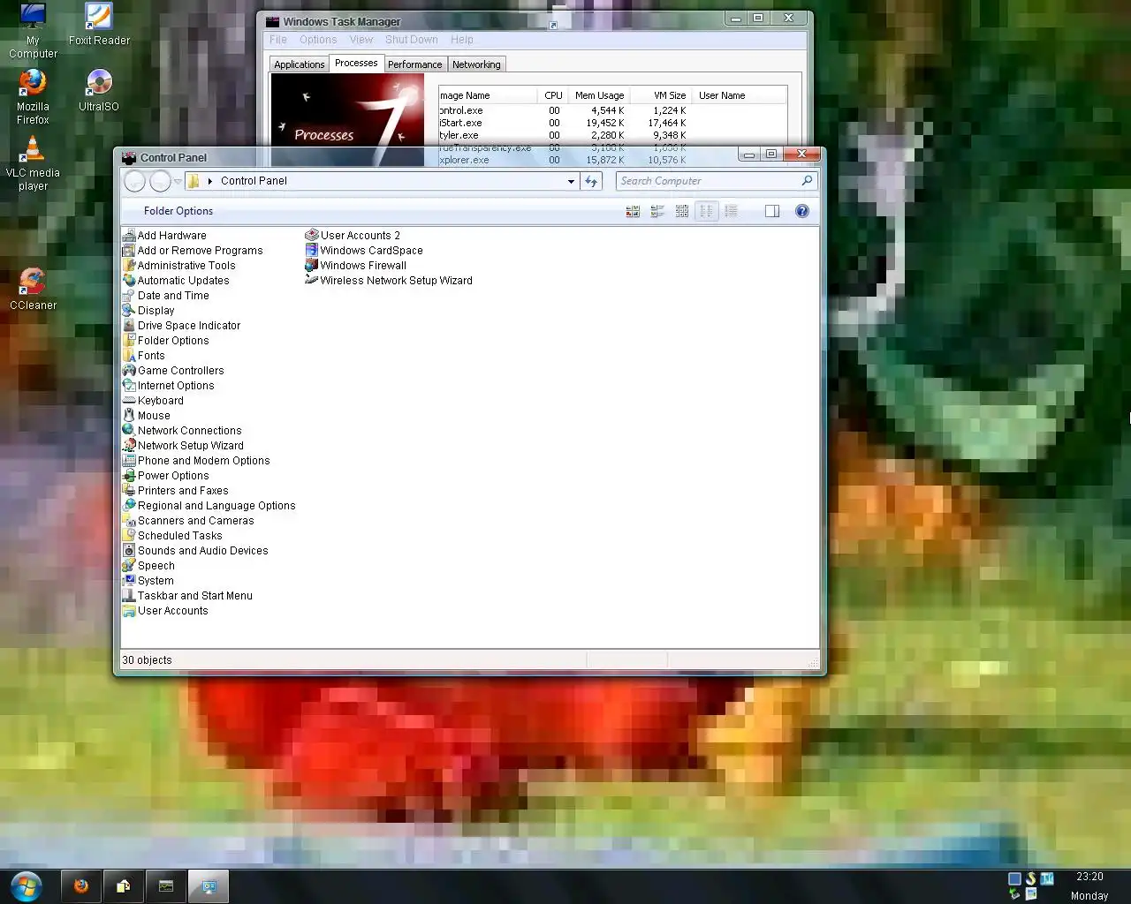Switch to Performance tab in Task Manager
The image size is (1131, 904).
click(415, 64)
